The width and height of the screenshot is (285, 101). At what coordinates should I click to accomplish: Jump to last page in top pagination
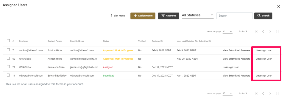pyautogui.click(x=277, y=31)
